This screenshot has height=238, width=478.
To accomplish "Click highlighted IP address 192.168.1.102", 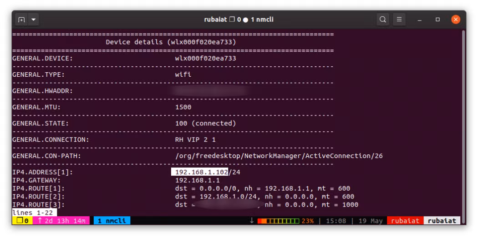I will coord(200,172).
